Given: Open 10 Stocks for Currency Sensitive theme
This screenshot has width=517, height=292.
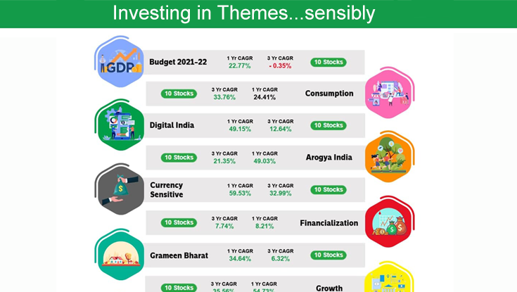Looking at the screenshot, I should click(328, 190).
